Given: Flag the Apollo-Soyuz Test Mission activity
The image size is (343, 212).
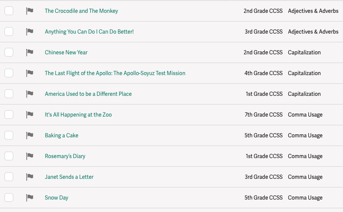Looking at the screenshot, I should (x=29, y=73).
